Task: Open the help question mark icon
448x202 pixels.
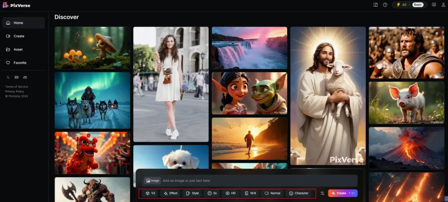Action: (x=385, y=5)
